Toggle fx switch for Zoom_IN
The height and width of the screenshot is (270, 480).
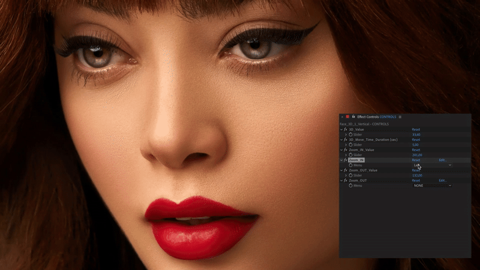point(346,160)
